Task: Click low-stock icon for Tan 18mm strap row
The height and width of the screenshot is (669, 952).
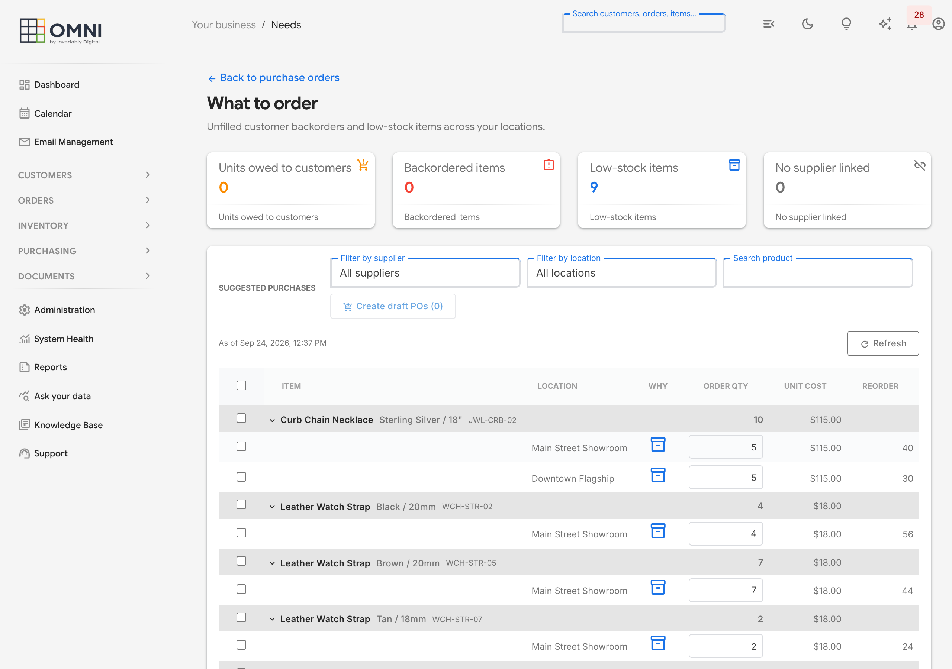Action: click(x=658, y=643)
